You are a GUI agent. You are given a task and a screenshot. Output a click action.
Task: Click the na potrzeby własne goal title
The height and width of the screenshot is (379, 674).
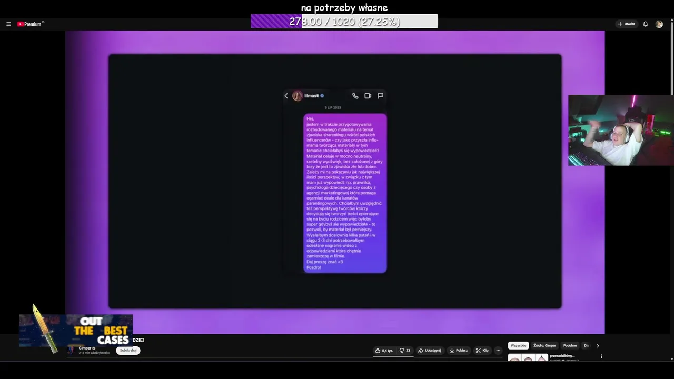pos(344,7)
